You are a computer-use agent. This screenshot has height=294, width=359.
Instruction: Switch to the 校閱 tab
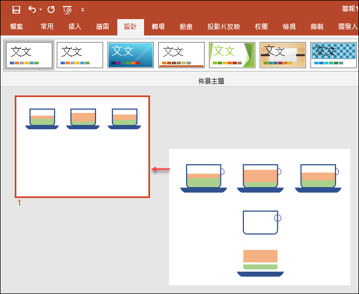click(261, 27)
